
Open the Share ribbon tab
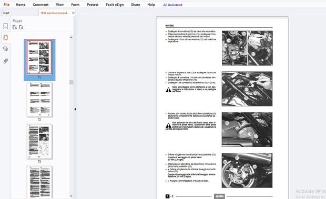point(135,5)
